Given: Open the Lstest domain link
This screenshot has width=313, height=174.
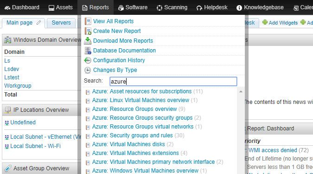Looking at the screenshot, I should coord(12,77).
